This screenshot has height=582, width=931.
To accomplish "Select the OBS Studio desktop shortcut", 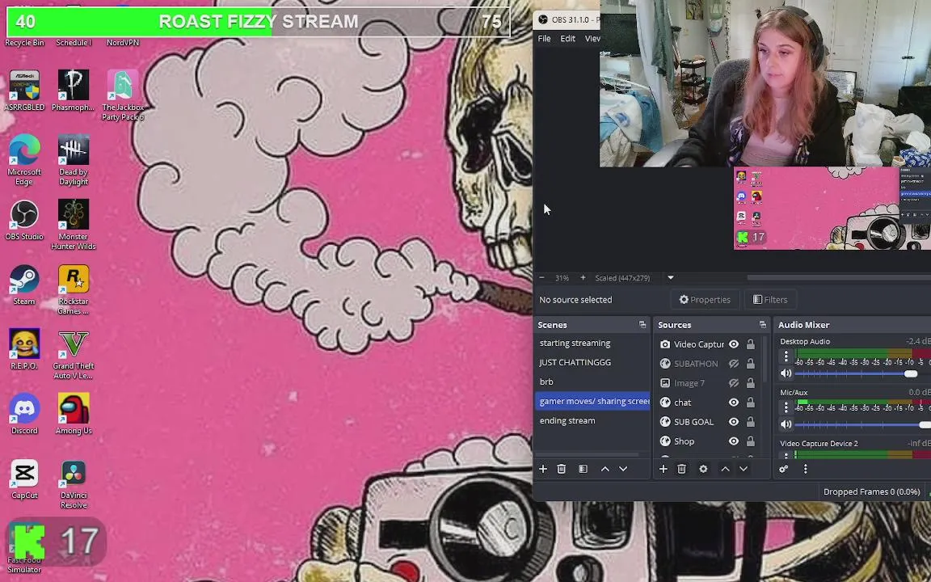I will pyautogui.click(x=24, y=220).
